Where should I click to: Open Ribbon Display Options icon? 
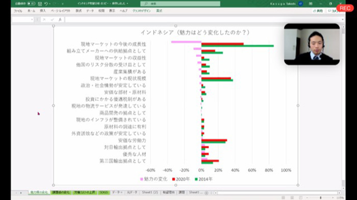311,4
